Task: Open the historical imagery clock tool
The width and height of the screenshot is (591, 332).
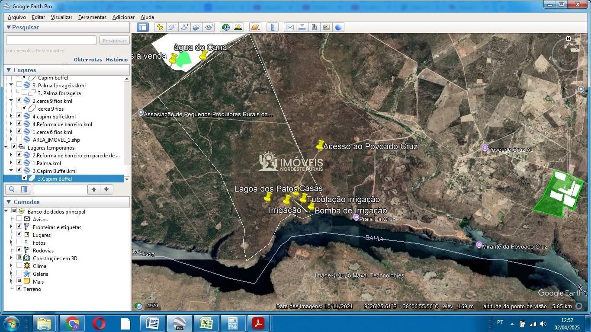Action: coord(225,27)
